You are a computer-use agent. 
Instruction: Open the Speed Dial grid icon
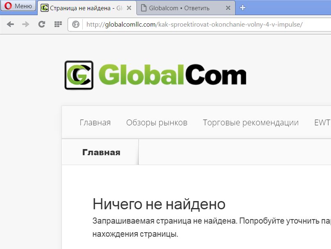pyautogui.click(x=58, y=24)
